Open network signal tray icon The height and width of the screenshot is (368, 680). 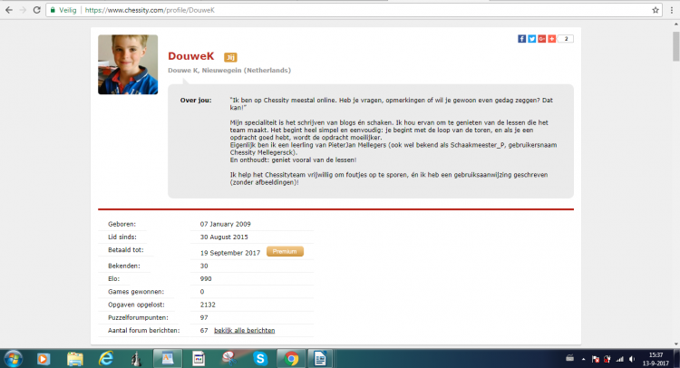point(620,359)
